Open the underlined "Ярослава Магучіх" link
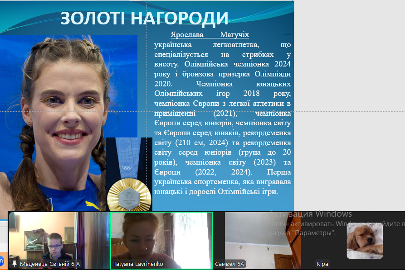 [210, 34]
